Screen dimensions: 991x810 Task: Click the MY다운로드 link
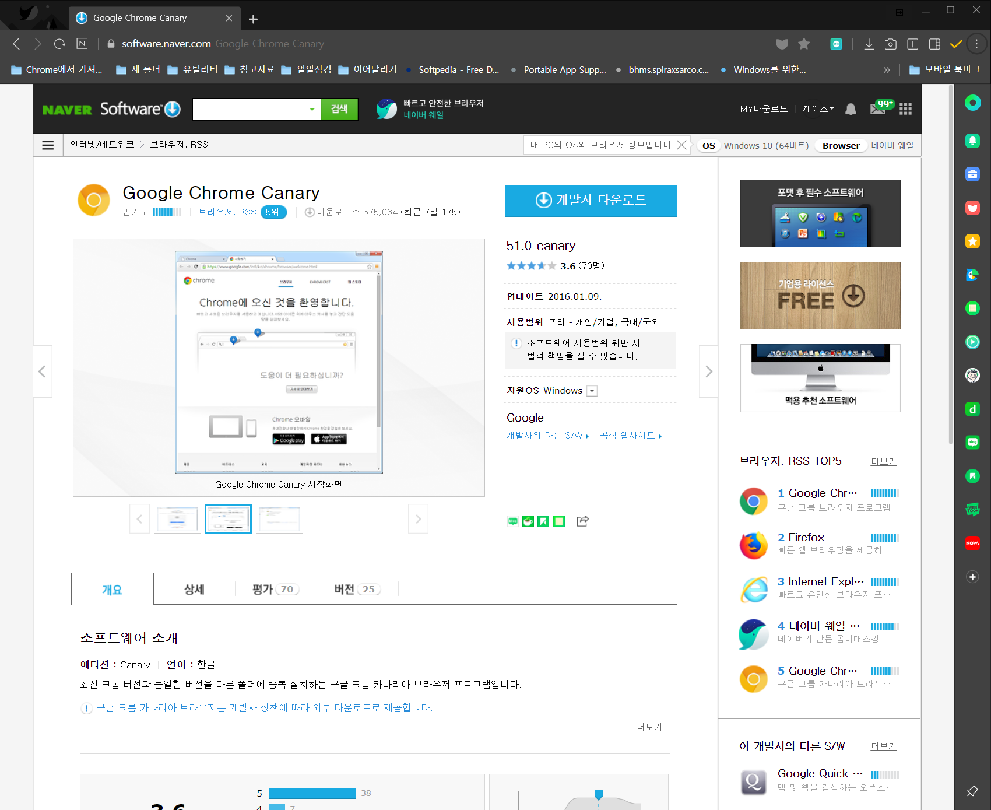point(764,109)
